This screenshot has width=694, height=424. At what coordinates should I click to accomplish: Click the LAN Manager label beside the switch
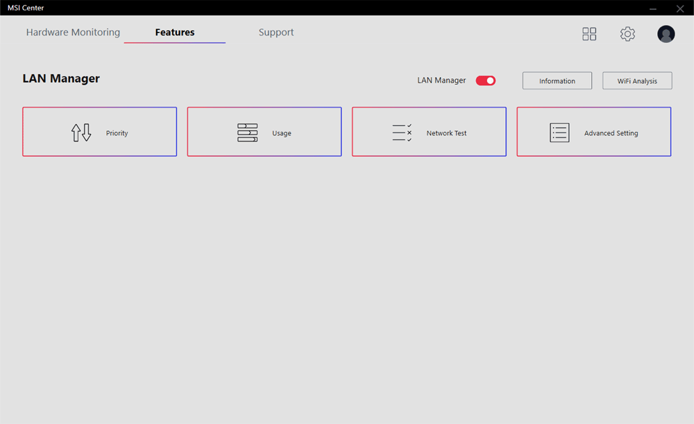[x=441, y=80]
